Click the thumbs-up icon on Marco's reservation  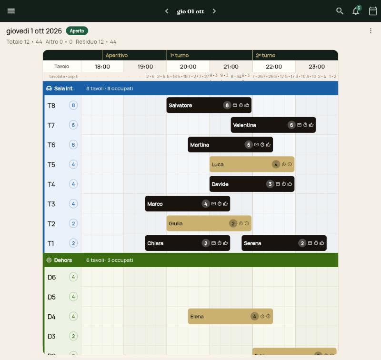pyautogui.click(x=225, y=203)
